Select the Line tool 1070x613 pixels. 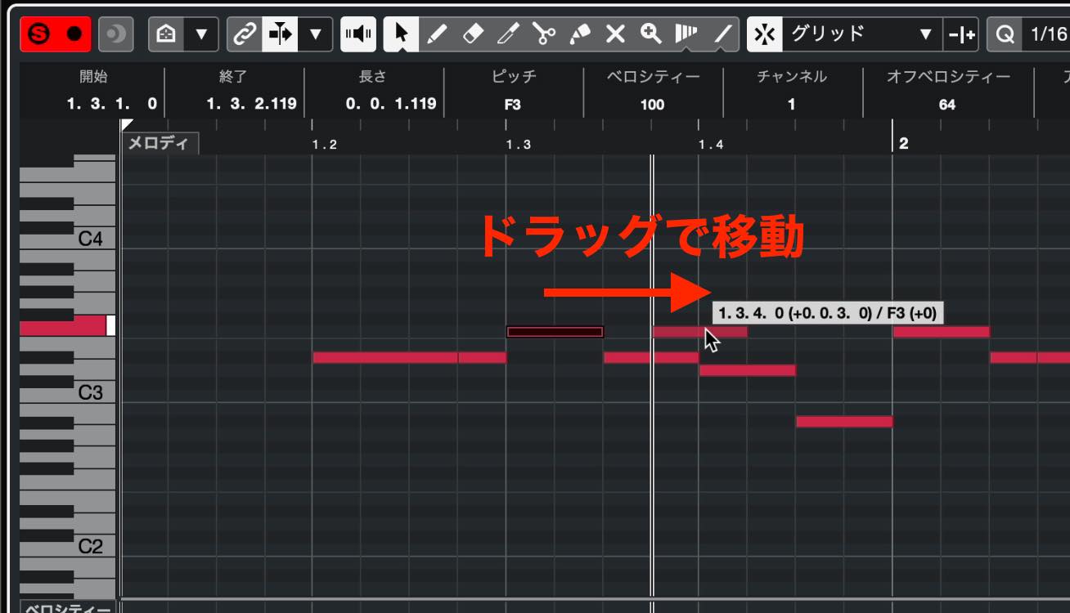point(722,34)
